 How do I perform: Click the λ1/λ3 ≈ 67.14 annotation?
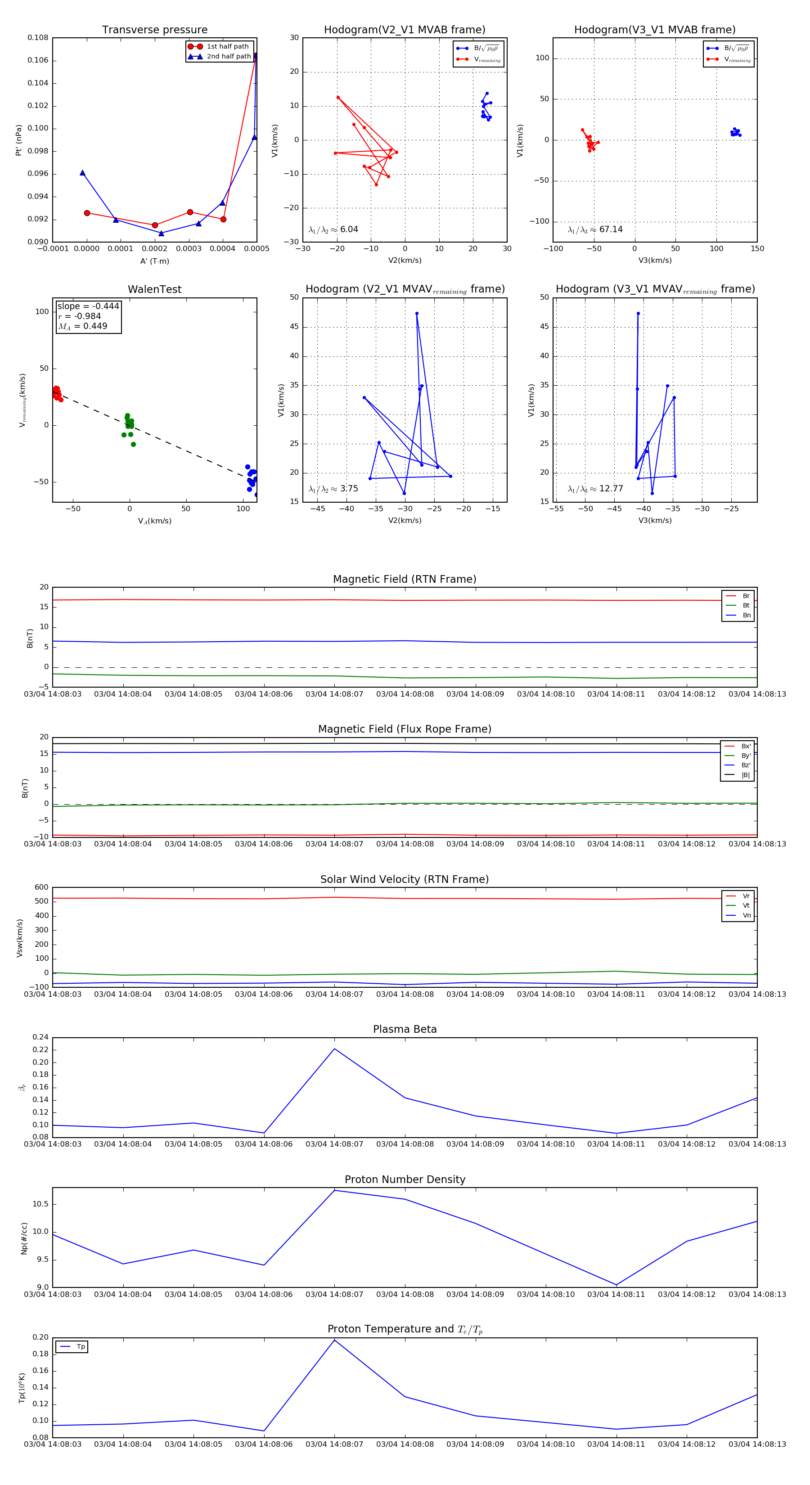click(x=595, y=229)
